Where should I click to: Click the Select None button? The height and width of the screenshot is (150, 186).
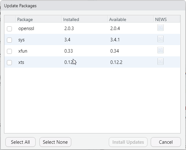coord(55,142)
